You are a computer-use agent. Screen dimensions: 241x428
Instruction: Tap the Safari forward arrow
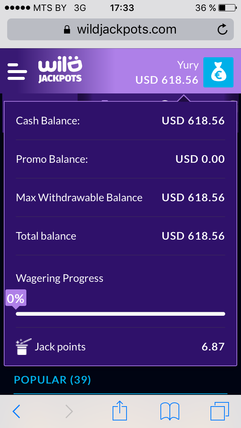(x=69, y=411)
